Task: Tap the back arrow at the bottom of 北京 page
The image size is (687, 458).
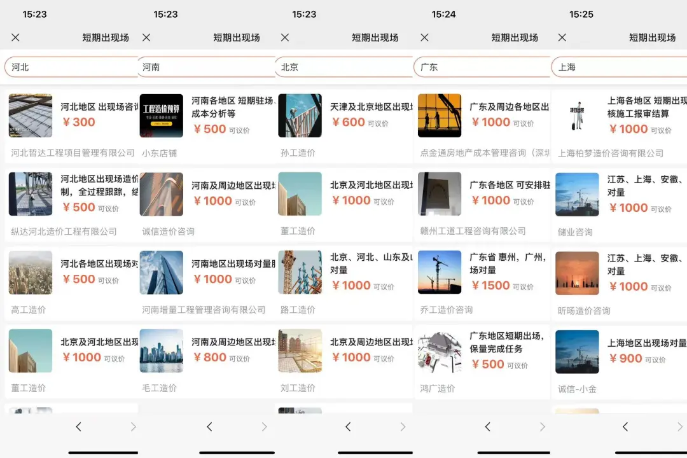Action: pyautogui.click(x=347, y=427)
